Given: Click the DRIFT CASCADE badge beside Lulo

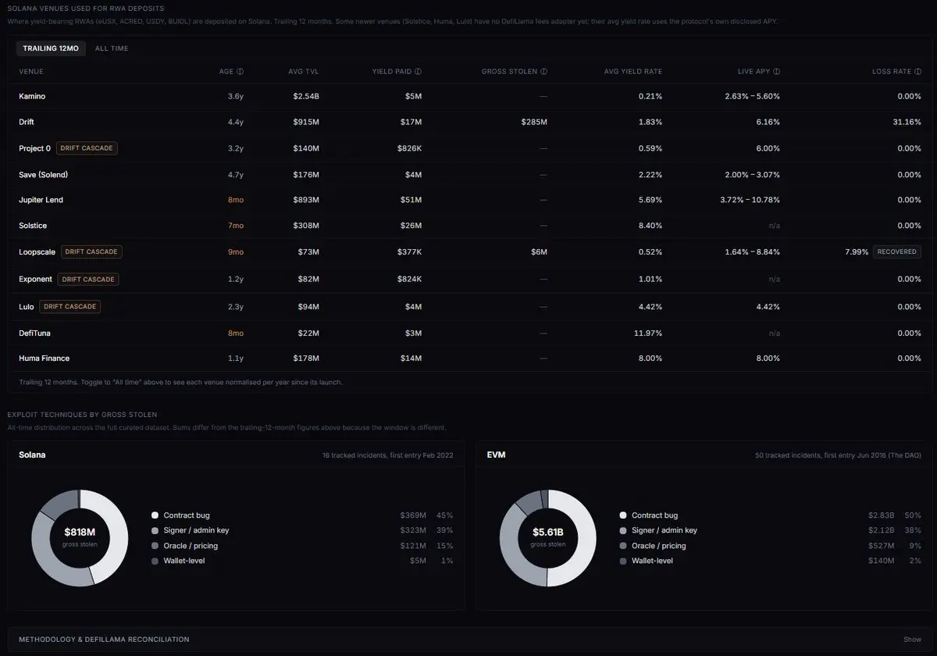Looking at the screenshot, I should [x=70, y=307].
